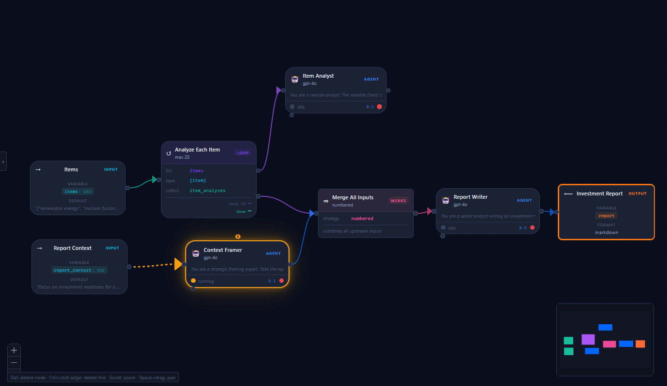Click the robot icon on Report Writer node

(x=446, y=200)
